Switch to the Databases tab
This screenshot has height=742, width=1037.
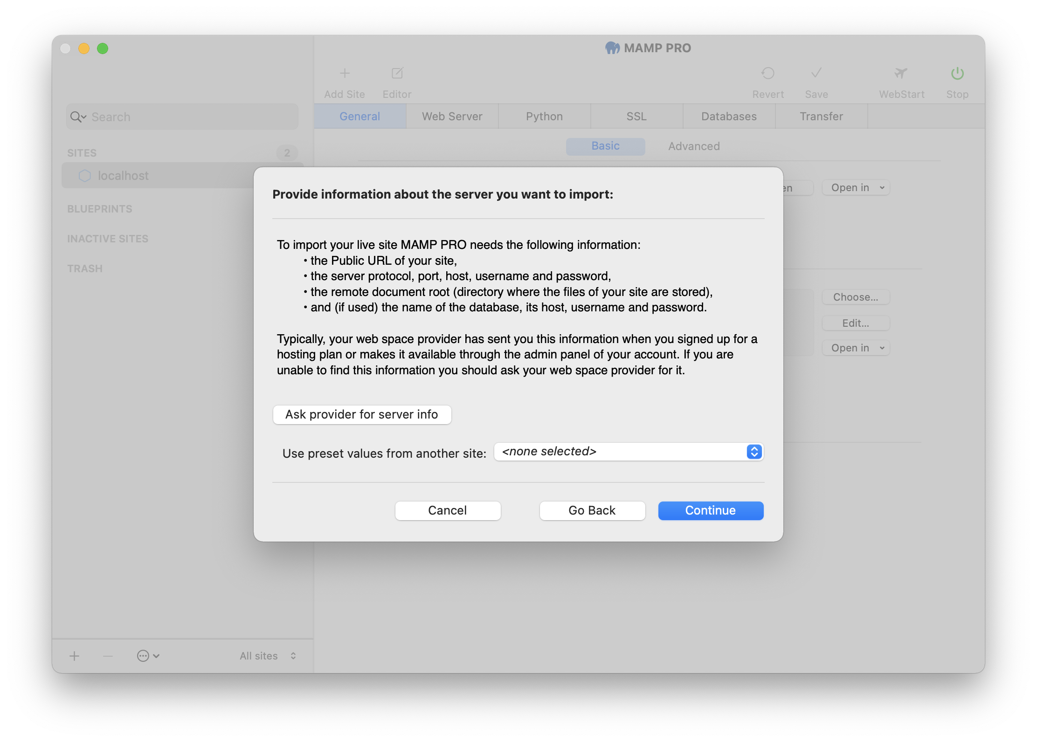coord(729,116)
